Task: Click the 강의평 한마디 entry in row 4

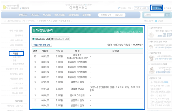Action: pos(77,89)
